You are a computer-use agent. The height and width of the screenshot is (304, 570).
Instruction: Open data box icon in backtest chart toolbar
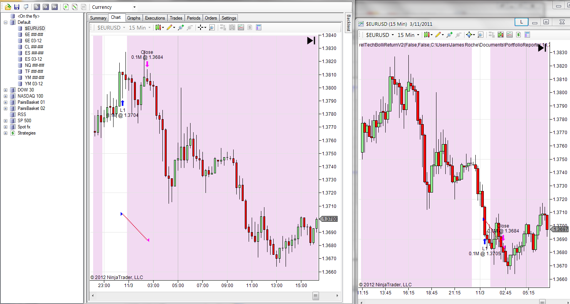[x=259, y=28]
